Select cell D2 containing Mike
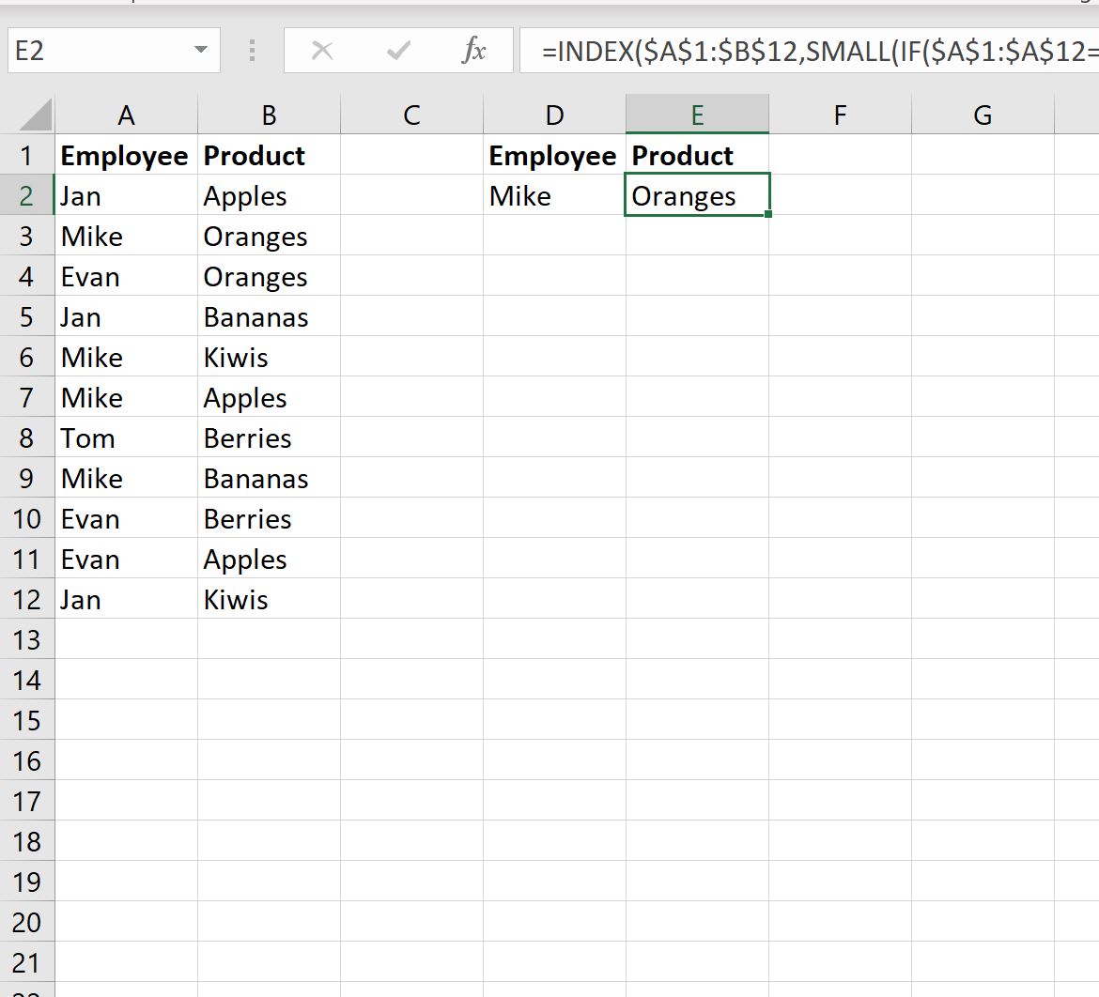 click(x=554, y=195)
